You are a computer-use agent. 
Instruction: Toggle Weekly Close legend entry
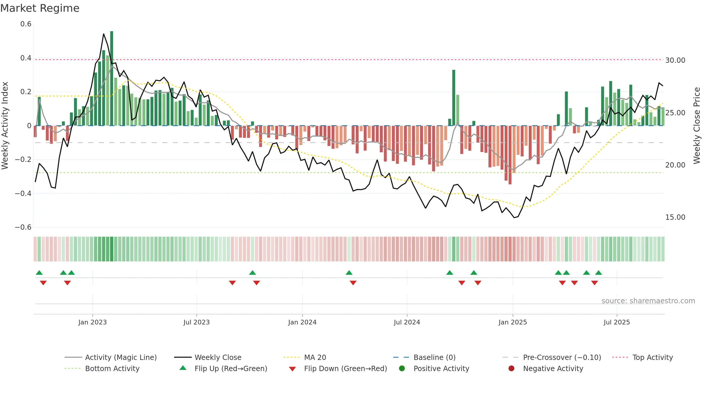click(208, 357)
